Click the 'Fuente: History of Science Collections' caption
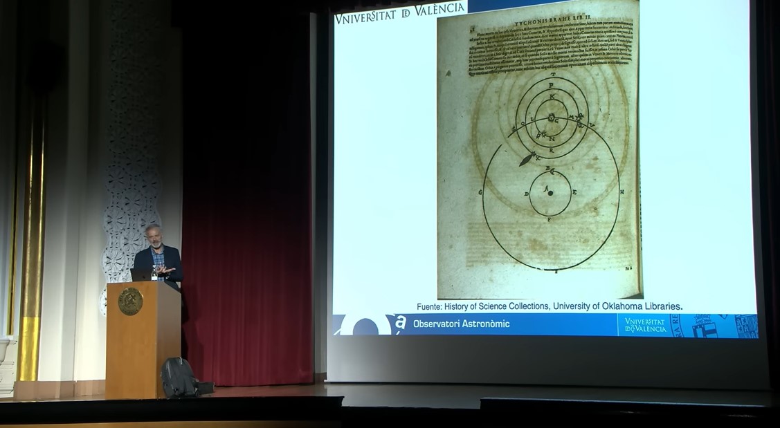This screenshot has height=428, width=780. coord(549,306)
